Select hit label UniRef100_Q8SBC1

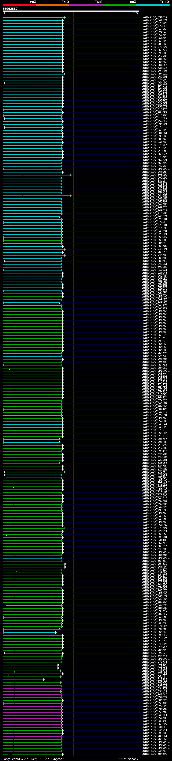[x=154, y=736]
